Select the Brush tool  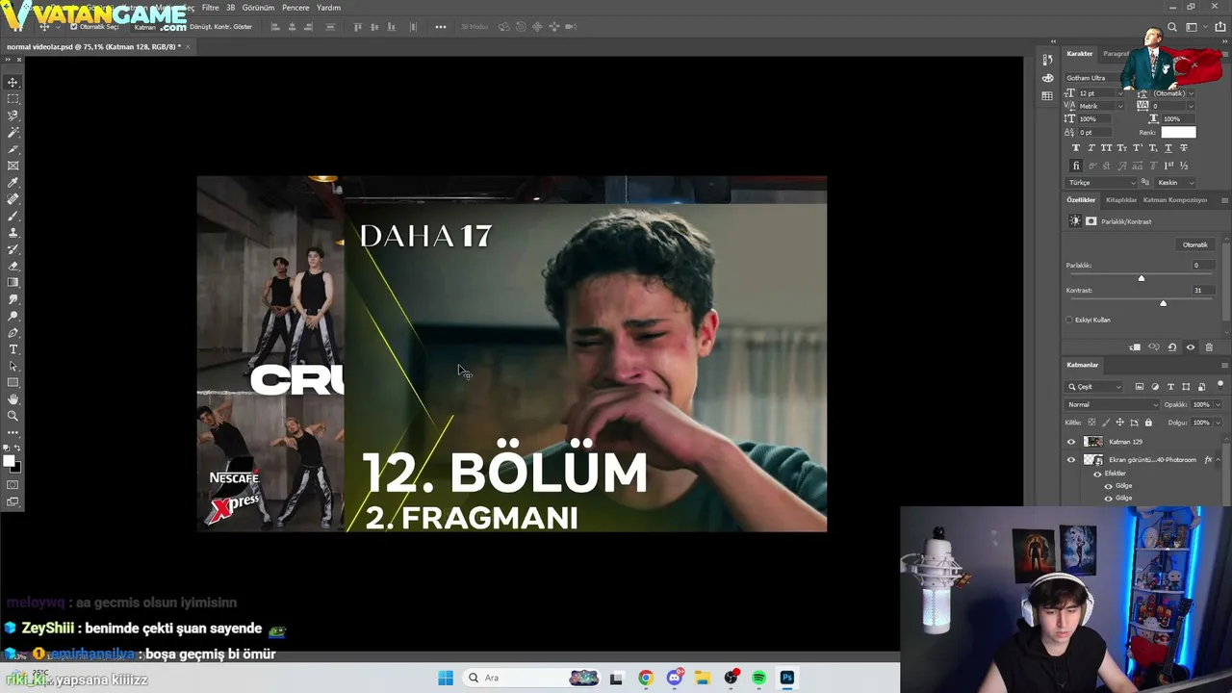(x=13, y=216)
